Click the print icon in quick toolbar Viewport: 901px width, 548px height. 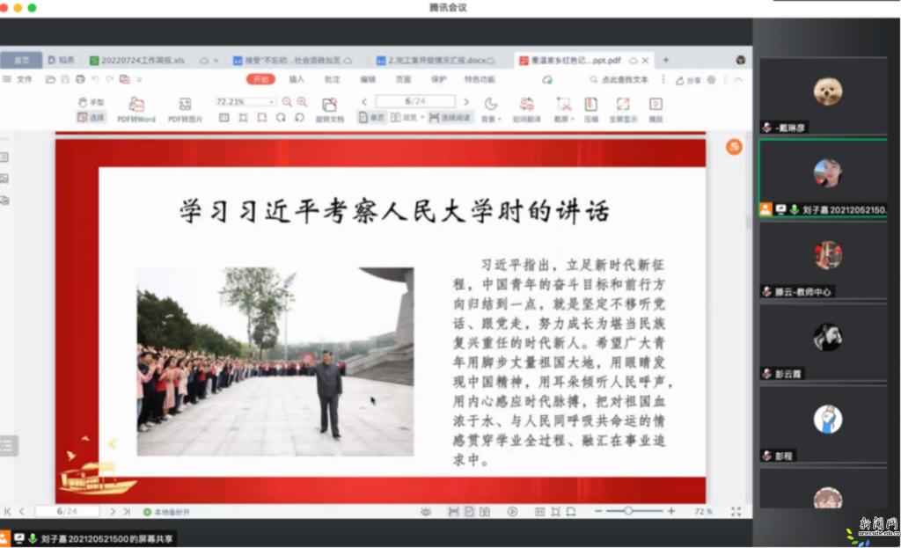coord(80,79)
